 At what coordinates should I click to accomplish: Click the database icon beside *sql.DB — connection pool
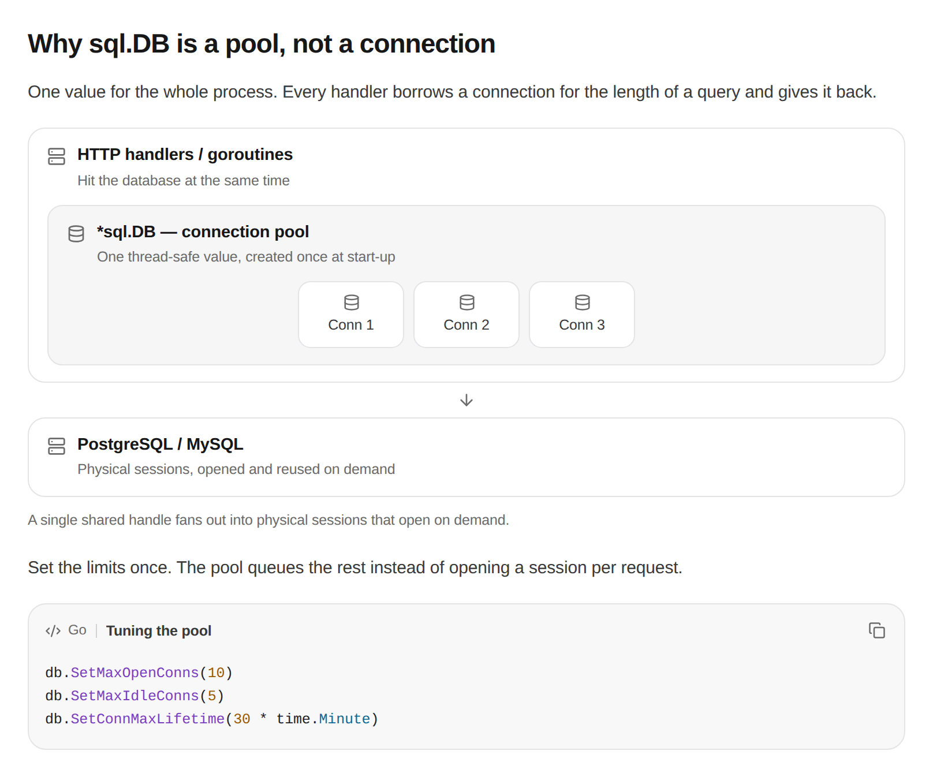(76, 234)
